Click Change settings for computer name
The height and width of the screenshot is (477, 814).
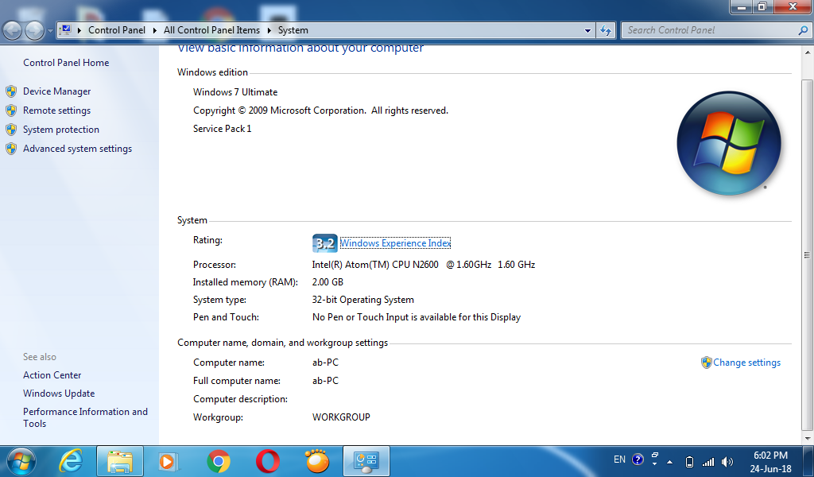click(x=746, y=363)
